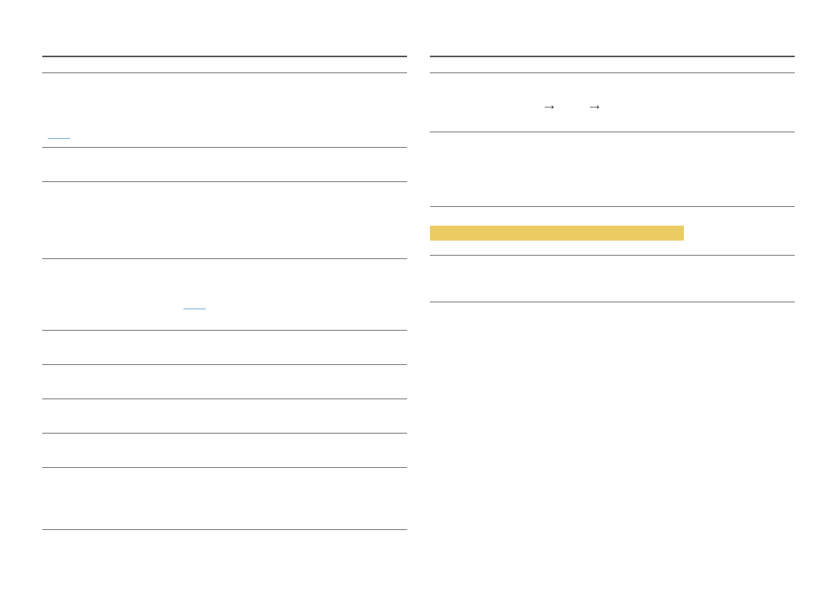Click the left row directly above the dark-underline row
This screenshot has width=837, height=592.
(x=224, y=220)
